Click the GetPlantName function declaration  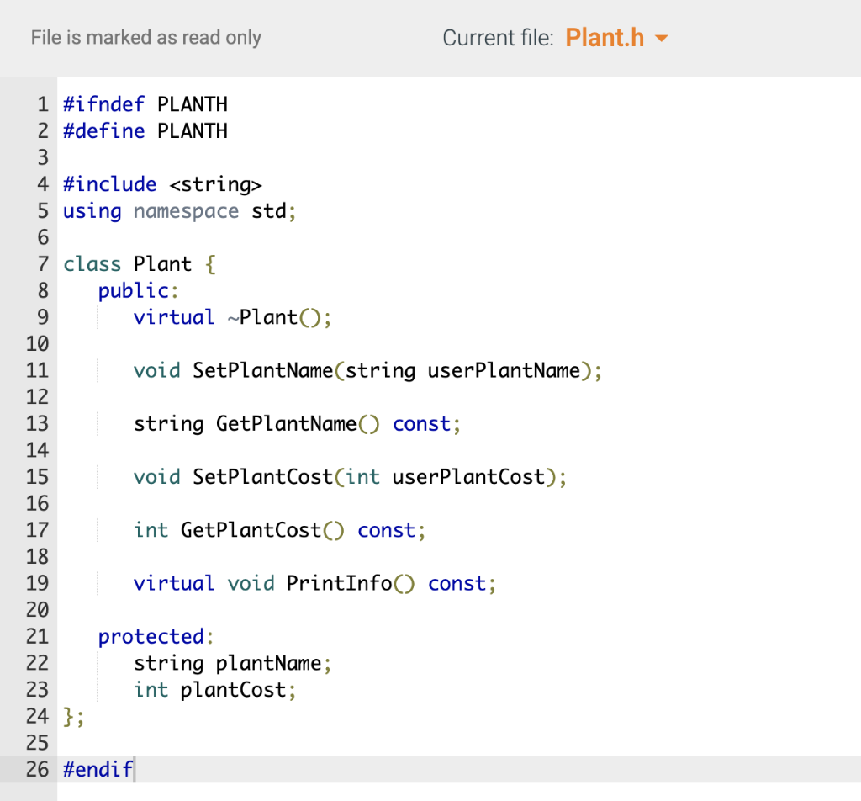pos(294,423)
